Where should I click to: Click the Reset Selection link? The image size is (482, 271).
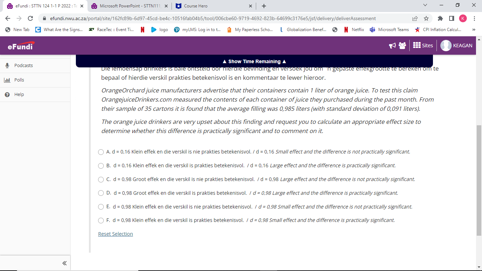point(115,234)
